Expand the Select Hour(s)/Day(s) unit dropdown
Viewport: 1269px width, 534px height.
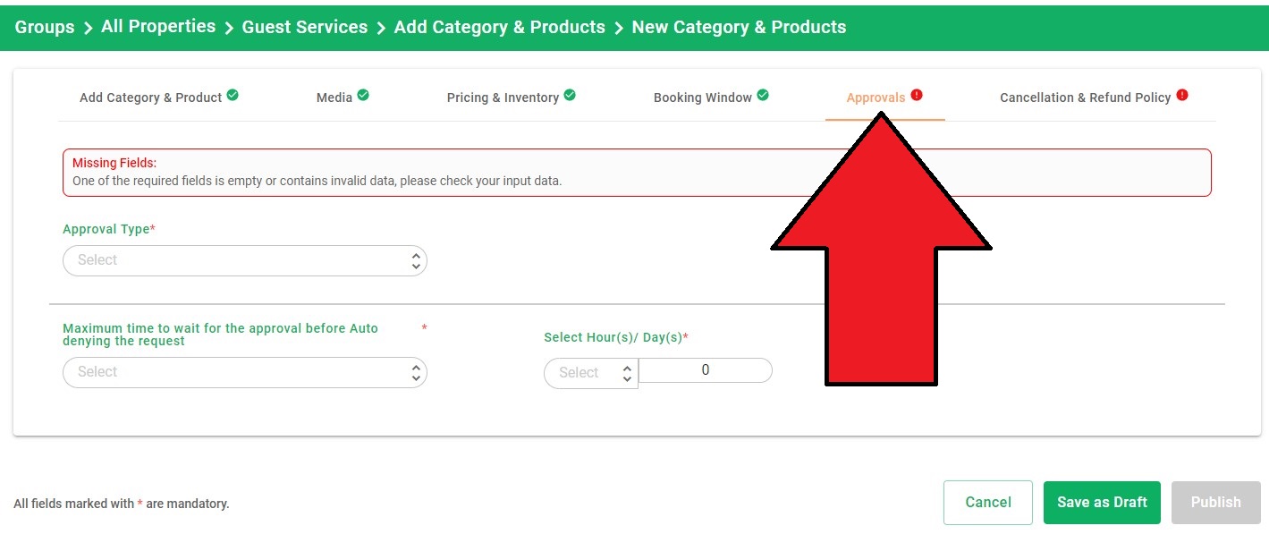[x=591, y=373]
